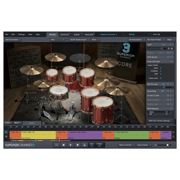Open the Kick instrument selector dropdown

[x=57, y=40]
